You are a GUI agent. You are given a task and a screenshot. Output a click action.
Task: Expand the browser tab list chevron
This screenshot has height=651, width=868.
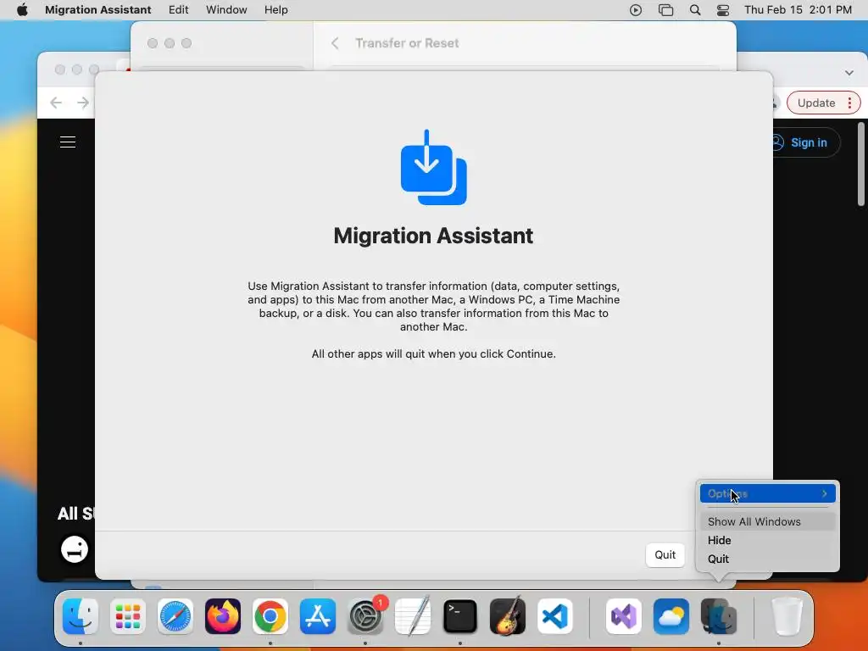click(x=849, y=73)
